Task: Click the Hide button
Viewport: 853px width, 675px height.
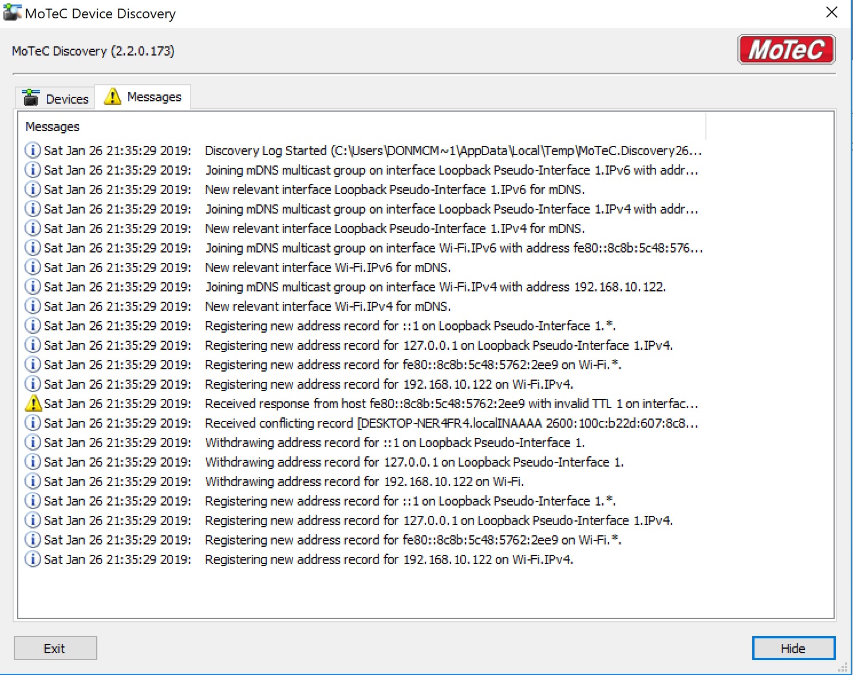Action: pyautogui.click(x=793, y=648)
